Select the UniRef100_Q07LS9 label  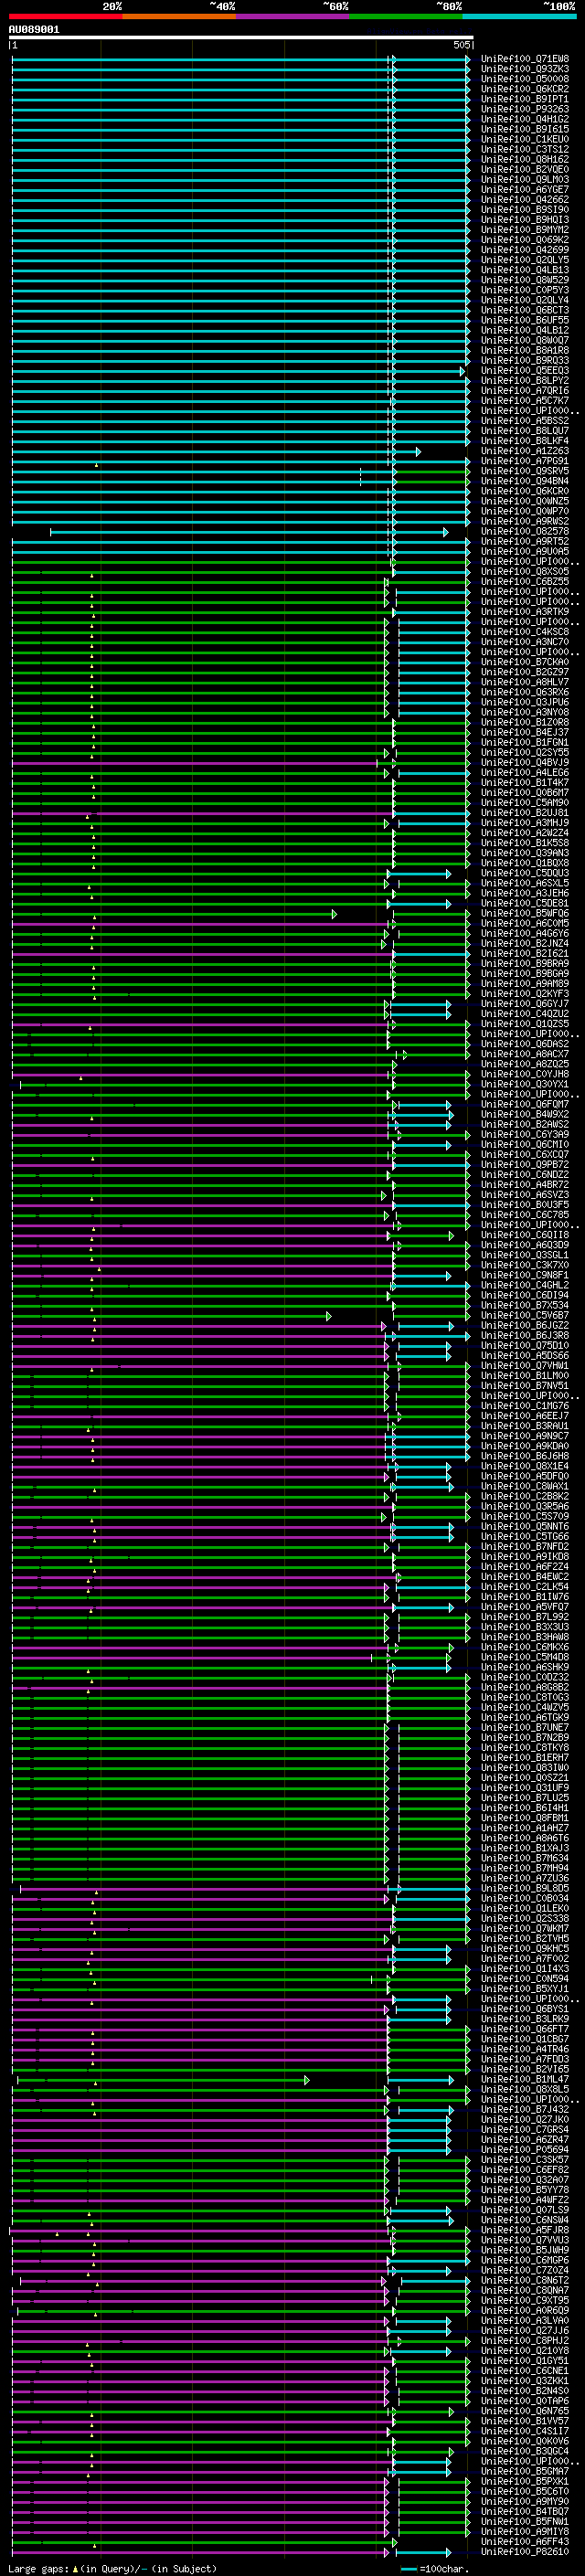(525, 2210)
